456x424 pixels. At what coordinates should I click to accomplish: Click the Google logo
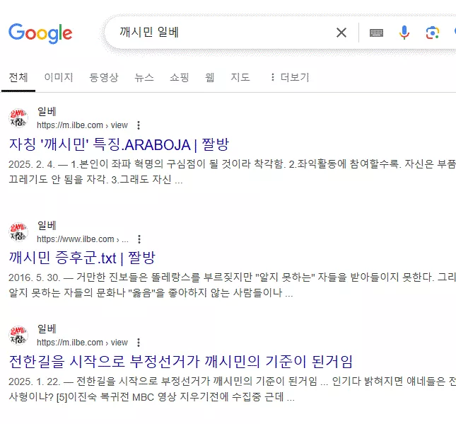tap(40, 33)
